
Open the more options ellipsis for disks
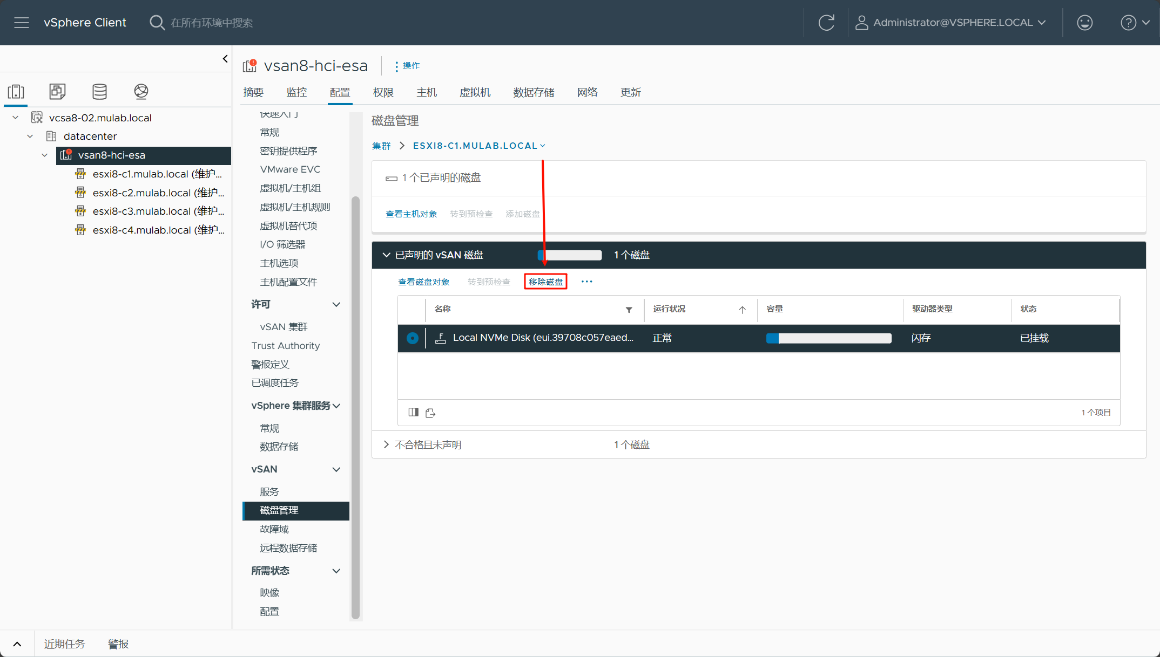coord(587,282)
